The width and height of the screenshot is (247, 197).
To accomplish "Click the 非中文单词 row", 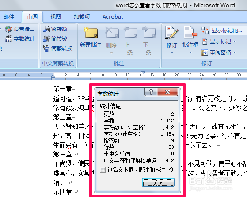I will coord(139,154).
